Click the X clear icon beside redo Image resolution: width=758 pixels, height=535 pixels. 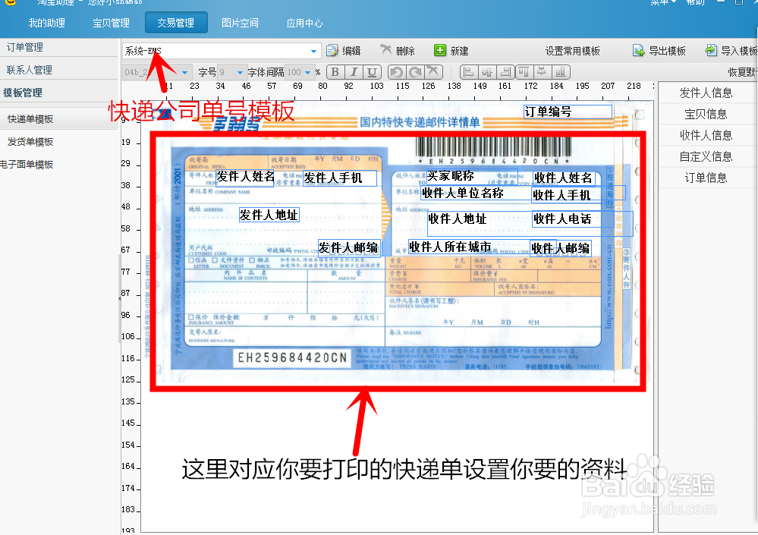[x=433, y=72]
